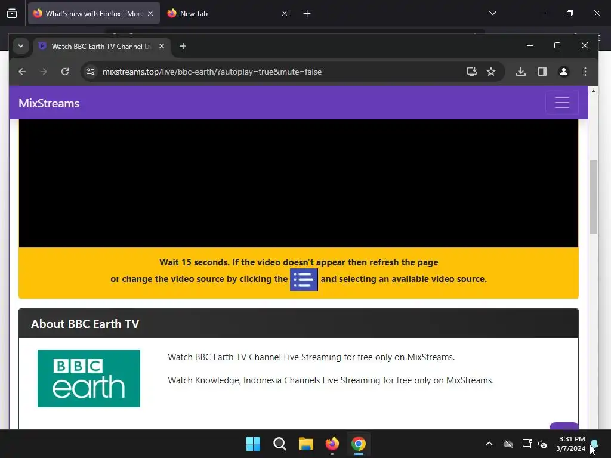Open Firefox View icon at top left
This screenshot has width=611, height=458.
point(12,13)
